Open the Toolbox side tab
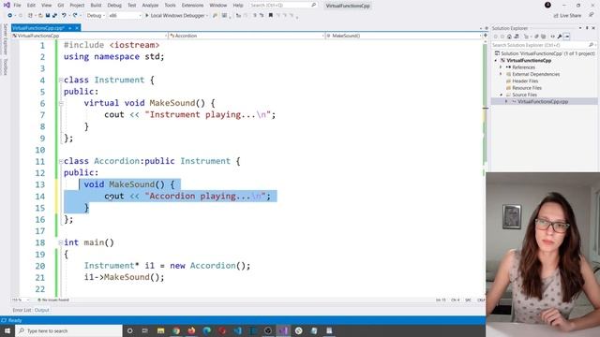Viewport: 600px width, 337px height. pyautogui.click(x=5, y=66)
